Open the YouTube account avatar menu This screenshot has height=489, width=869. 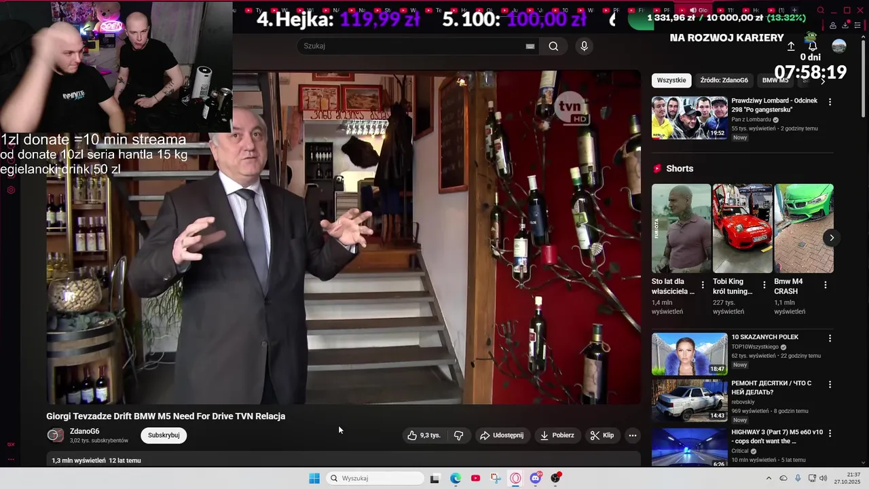(x=839, y=46)
